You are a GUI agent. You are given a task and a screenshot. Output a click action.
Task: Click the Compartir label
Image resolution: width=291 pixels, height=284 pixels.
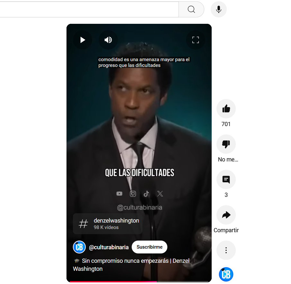pyautogui.click(x=226, y=230)
